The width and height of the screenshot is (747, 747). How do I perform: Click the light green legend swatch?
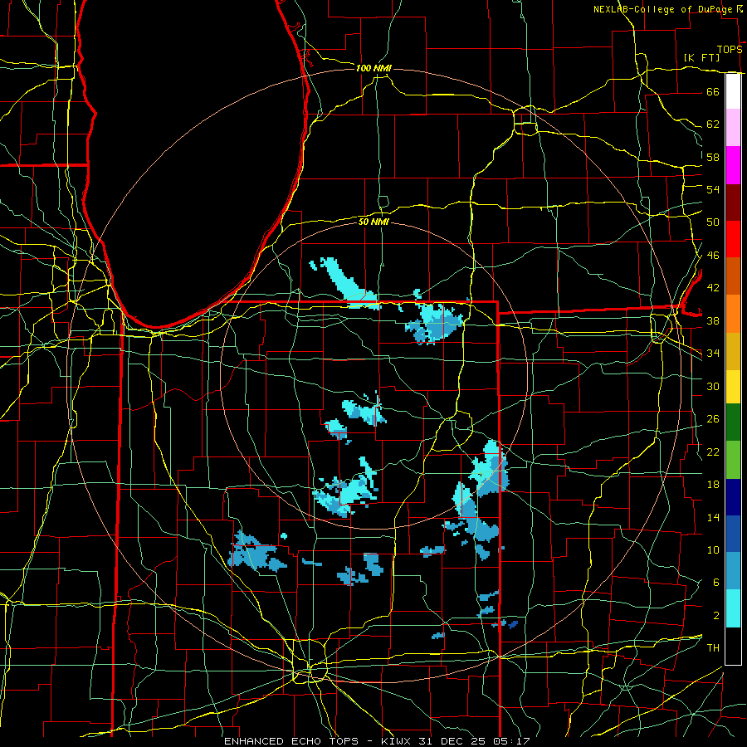(733, 460)
